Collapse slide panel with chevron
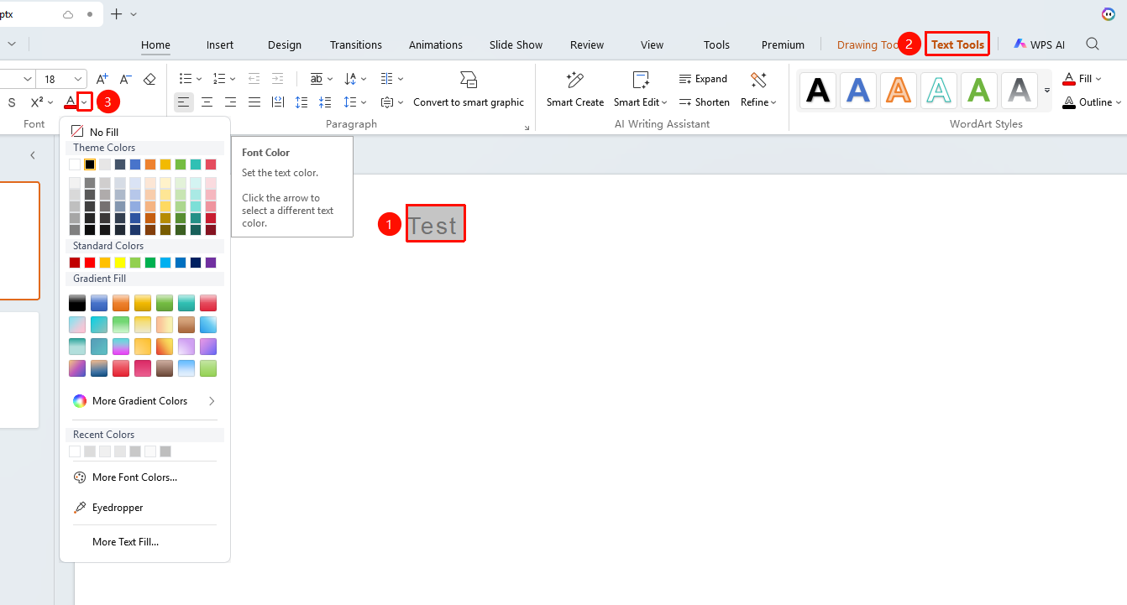1127x605 pixels. coord(33,155)
